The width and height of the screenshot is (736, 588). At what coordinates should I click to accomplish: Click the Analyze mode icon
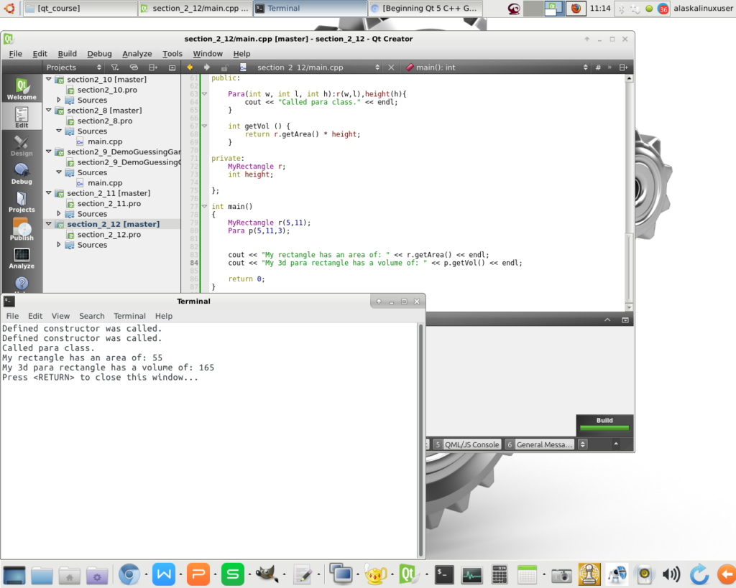pyautogui.click(x=22, y=258)
